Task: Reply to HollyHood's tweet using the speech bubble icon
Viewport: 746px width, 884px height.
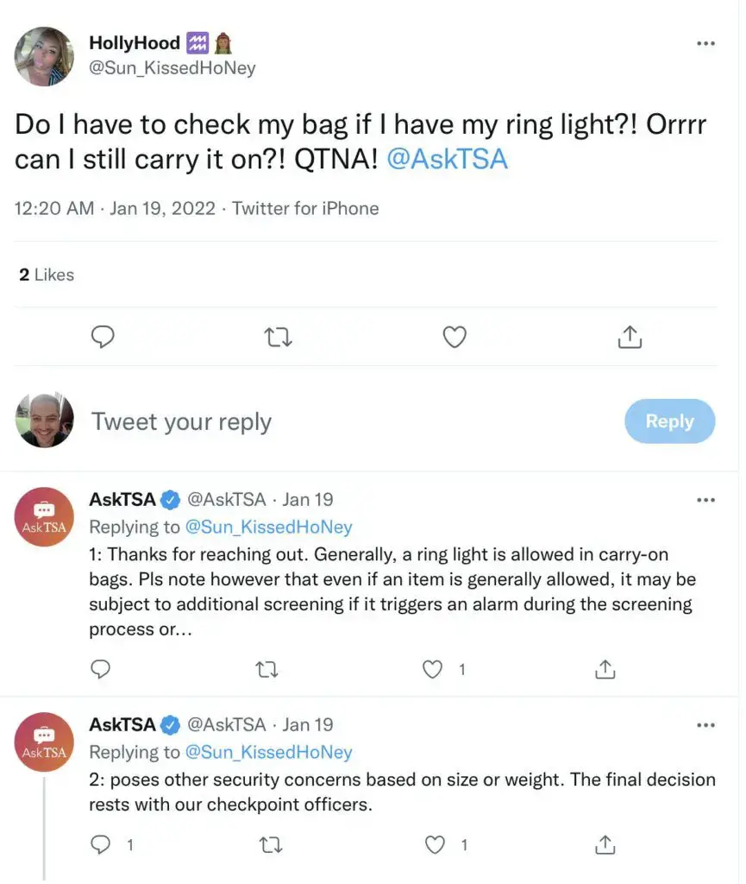Action: point(103,336)
